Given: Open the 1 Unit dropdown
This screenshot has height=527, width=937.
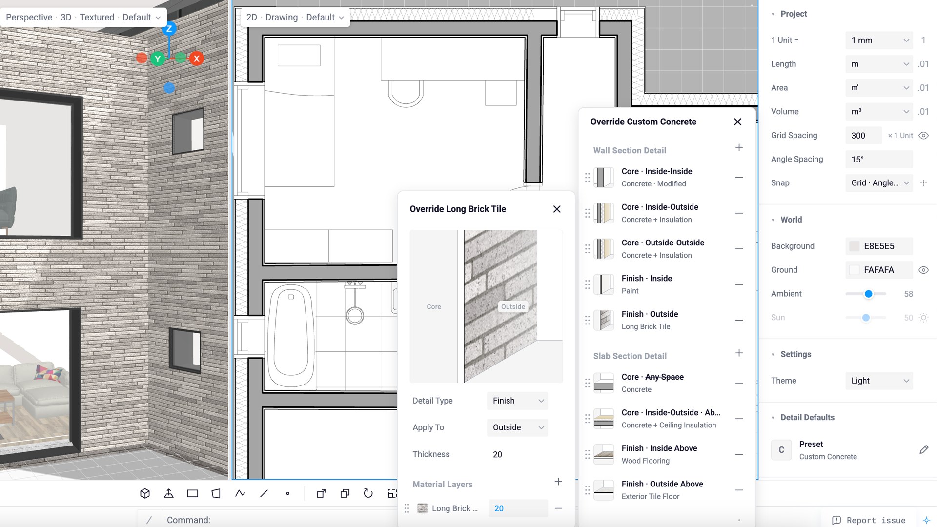Looking at the screenshot, I should click(x=879, y=40).
